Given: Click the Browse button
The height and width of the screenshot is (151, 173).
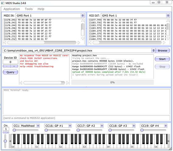Looking at the screenshot, I should 163,51.
